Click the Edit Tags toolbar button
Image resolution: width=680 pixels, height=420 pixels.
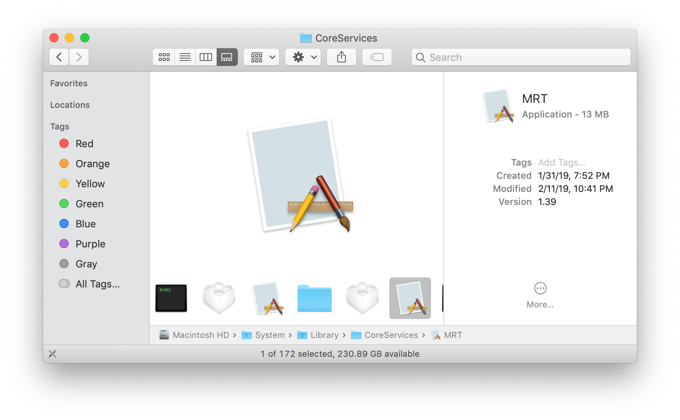click(377, 57)
